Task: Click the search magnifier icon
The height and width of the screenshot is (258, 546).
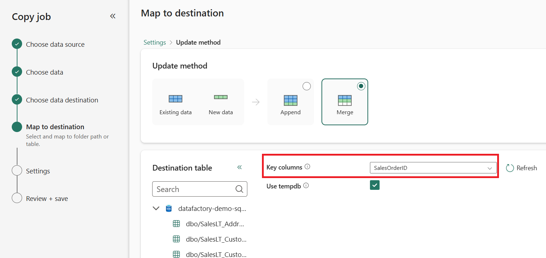Action: tap(239, 189)
